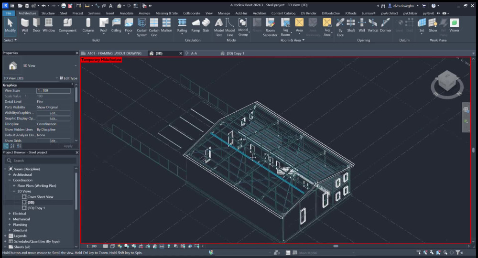
Task: Click the Edit Type button
Action: tap(68, 78)
